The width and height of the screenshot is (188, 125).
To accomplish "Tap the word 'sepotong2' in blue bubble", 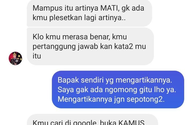I will click(146, 99).
